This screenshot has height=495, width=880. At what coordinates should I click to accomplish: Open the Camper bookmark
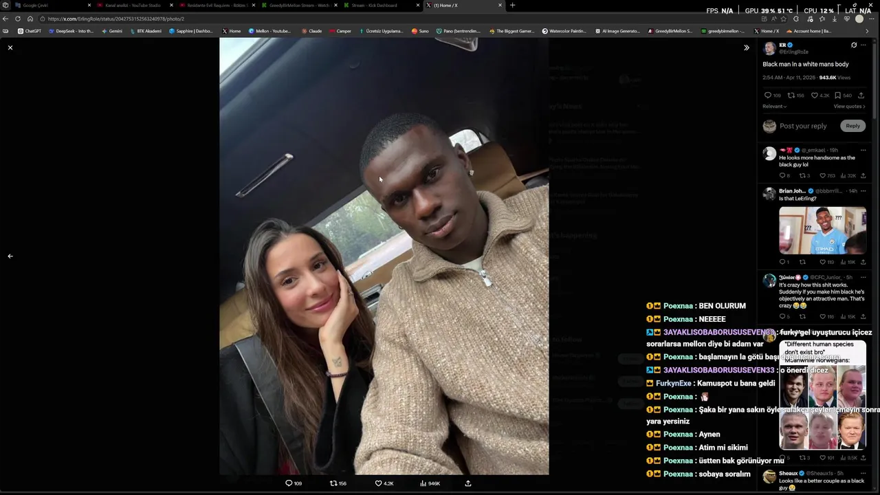340,31
